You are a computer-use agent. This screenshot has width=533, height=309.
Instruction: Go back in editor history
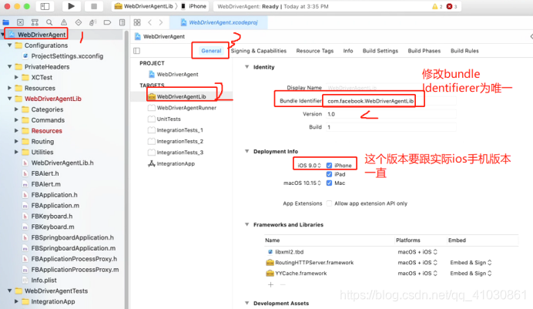click(150, 22)
